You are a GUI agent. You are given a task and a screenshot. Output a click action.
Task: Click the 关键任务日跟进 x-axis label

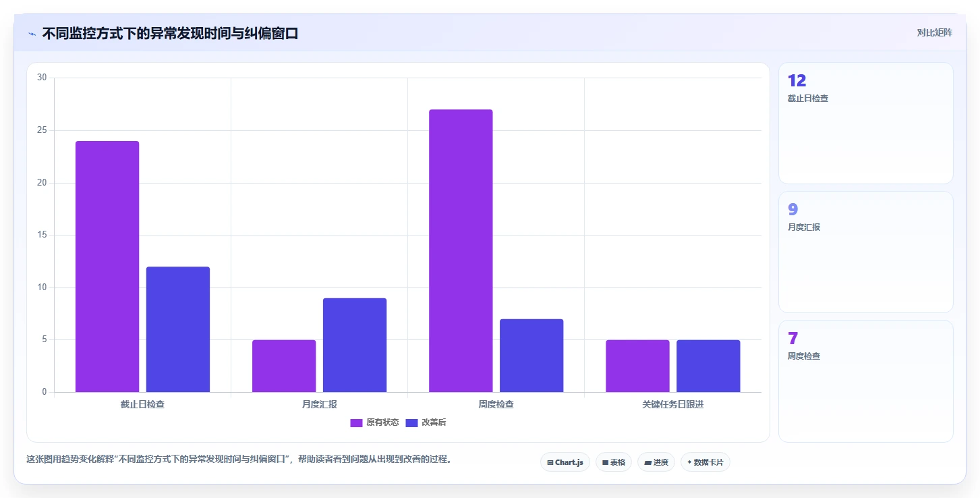pyautogui.click(x=672, y=405)
